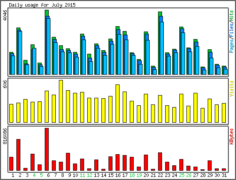Click the hits bar group for day 29
The width and height of the screenshot is (236, 180).
tap(210, 62)
